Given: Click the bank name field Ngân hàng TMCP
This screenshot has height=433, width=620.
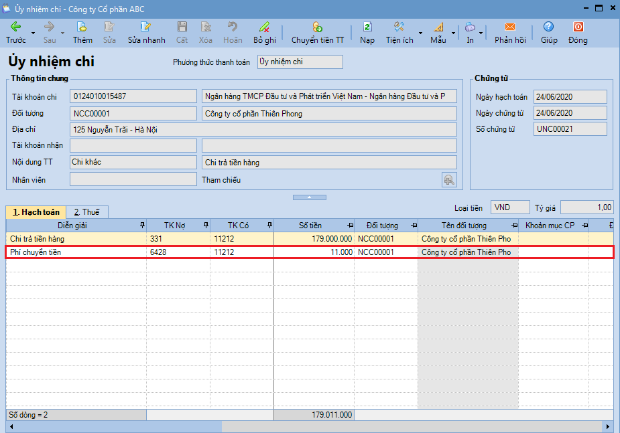Looking at the screenshot, I should pyautogui.click(x=329, y=96).
